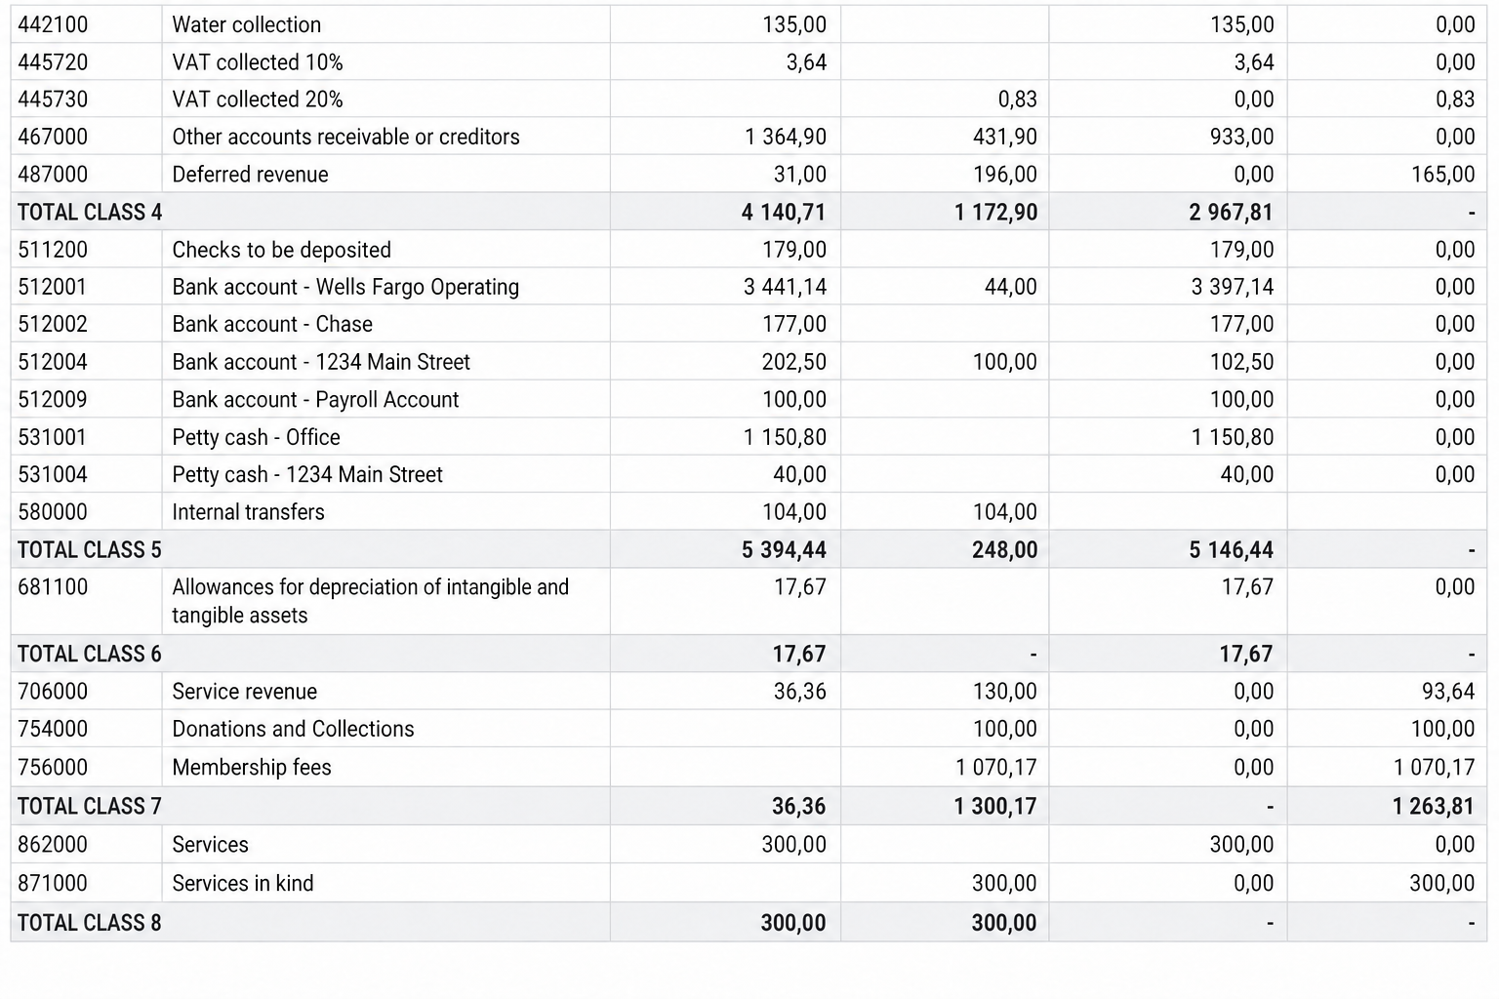Screen dimensions: 1499x999
Task: Click the Services in kind account
Action: pyautogui.click(x=243, y=883)
